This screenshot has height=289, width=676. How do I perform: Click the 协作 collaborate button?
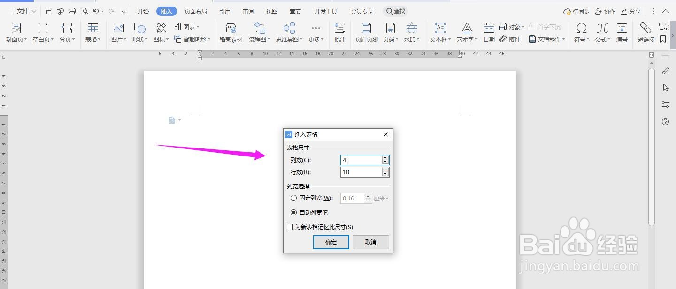pos(605,11)
